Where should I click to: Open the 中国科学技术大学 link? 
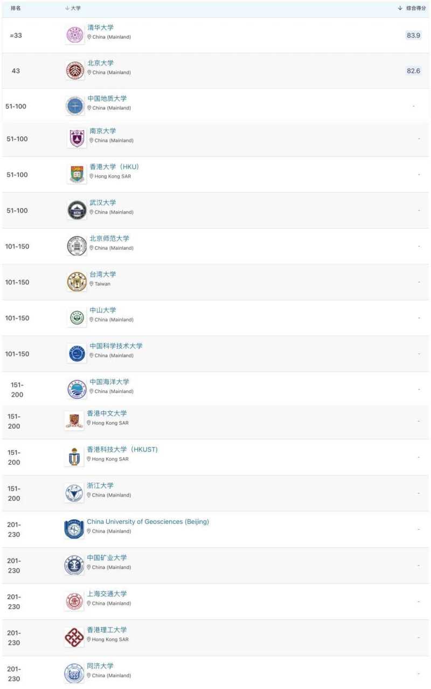(116, 346)
